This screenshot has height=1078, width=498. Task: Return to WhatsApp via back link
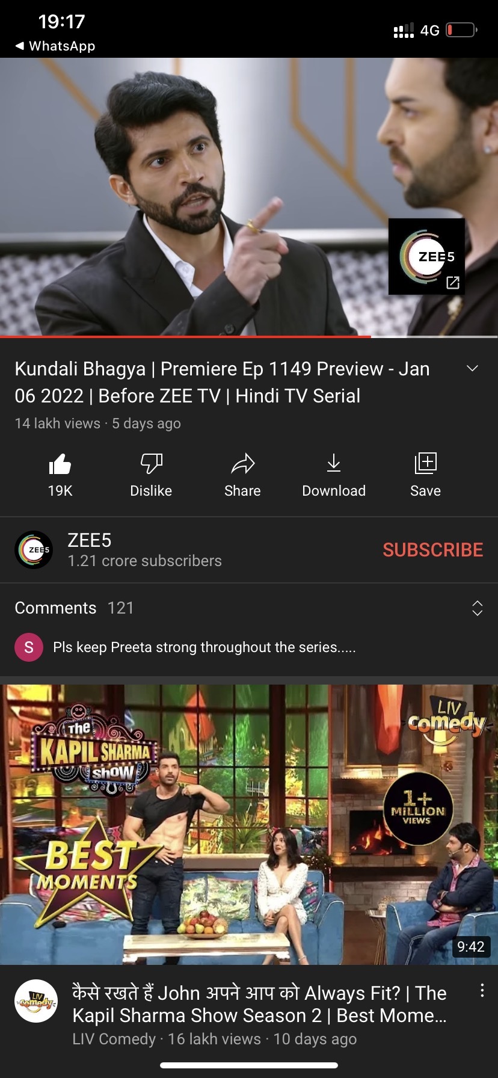pyautogui.click(x=55, y=46)
